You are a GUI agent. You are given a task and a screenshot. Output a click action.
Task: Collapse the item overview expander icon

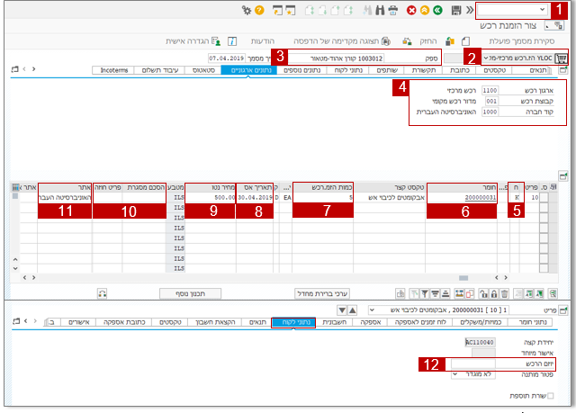point(562,175)
